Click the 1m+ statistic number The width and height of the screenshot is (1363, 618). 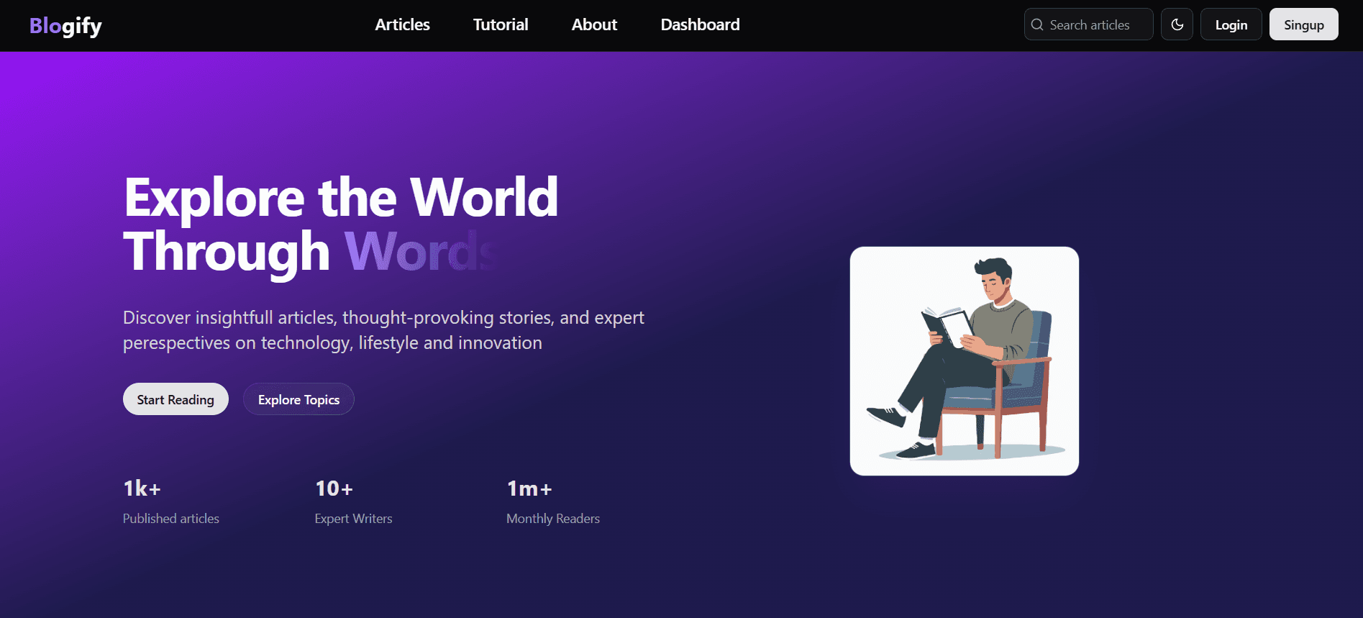click(x=529, y=489)
